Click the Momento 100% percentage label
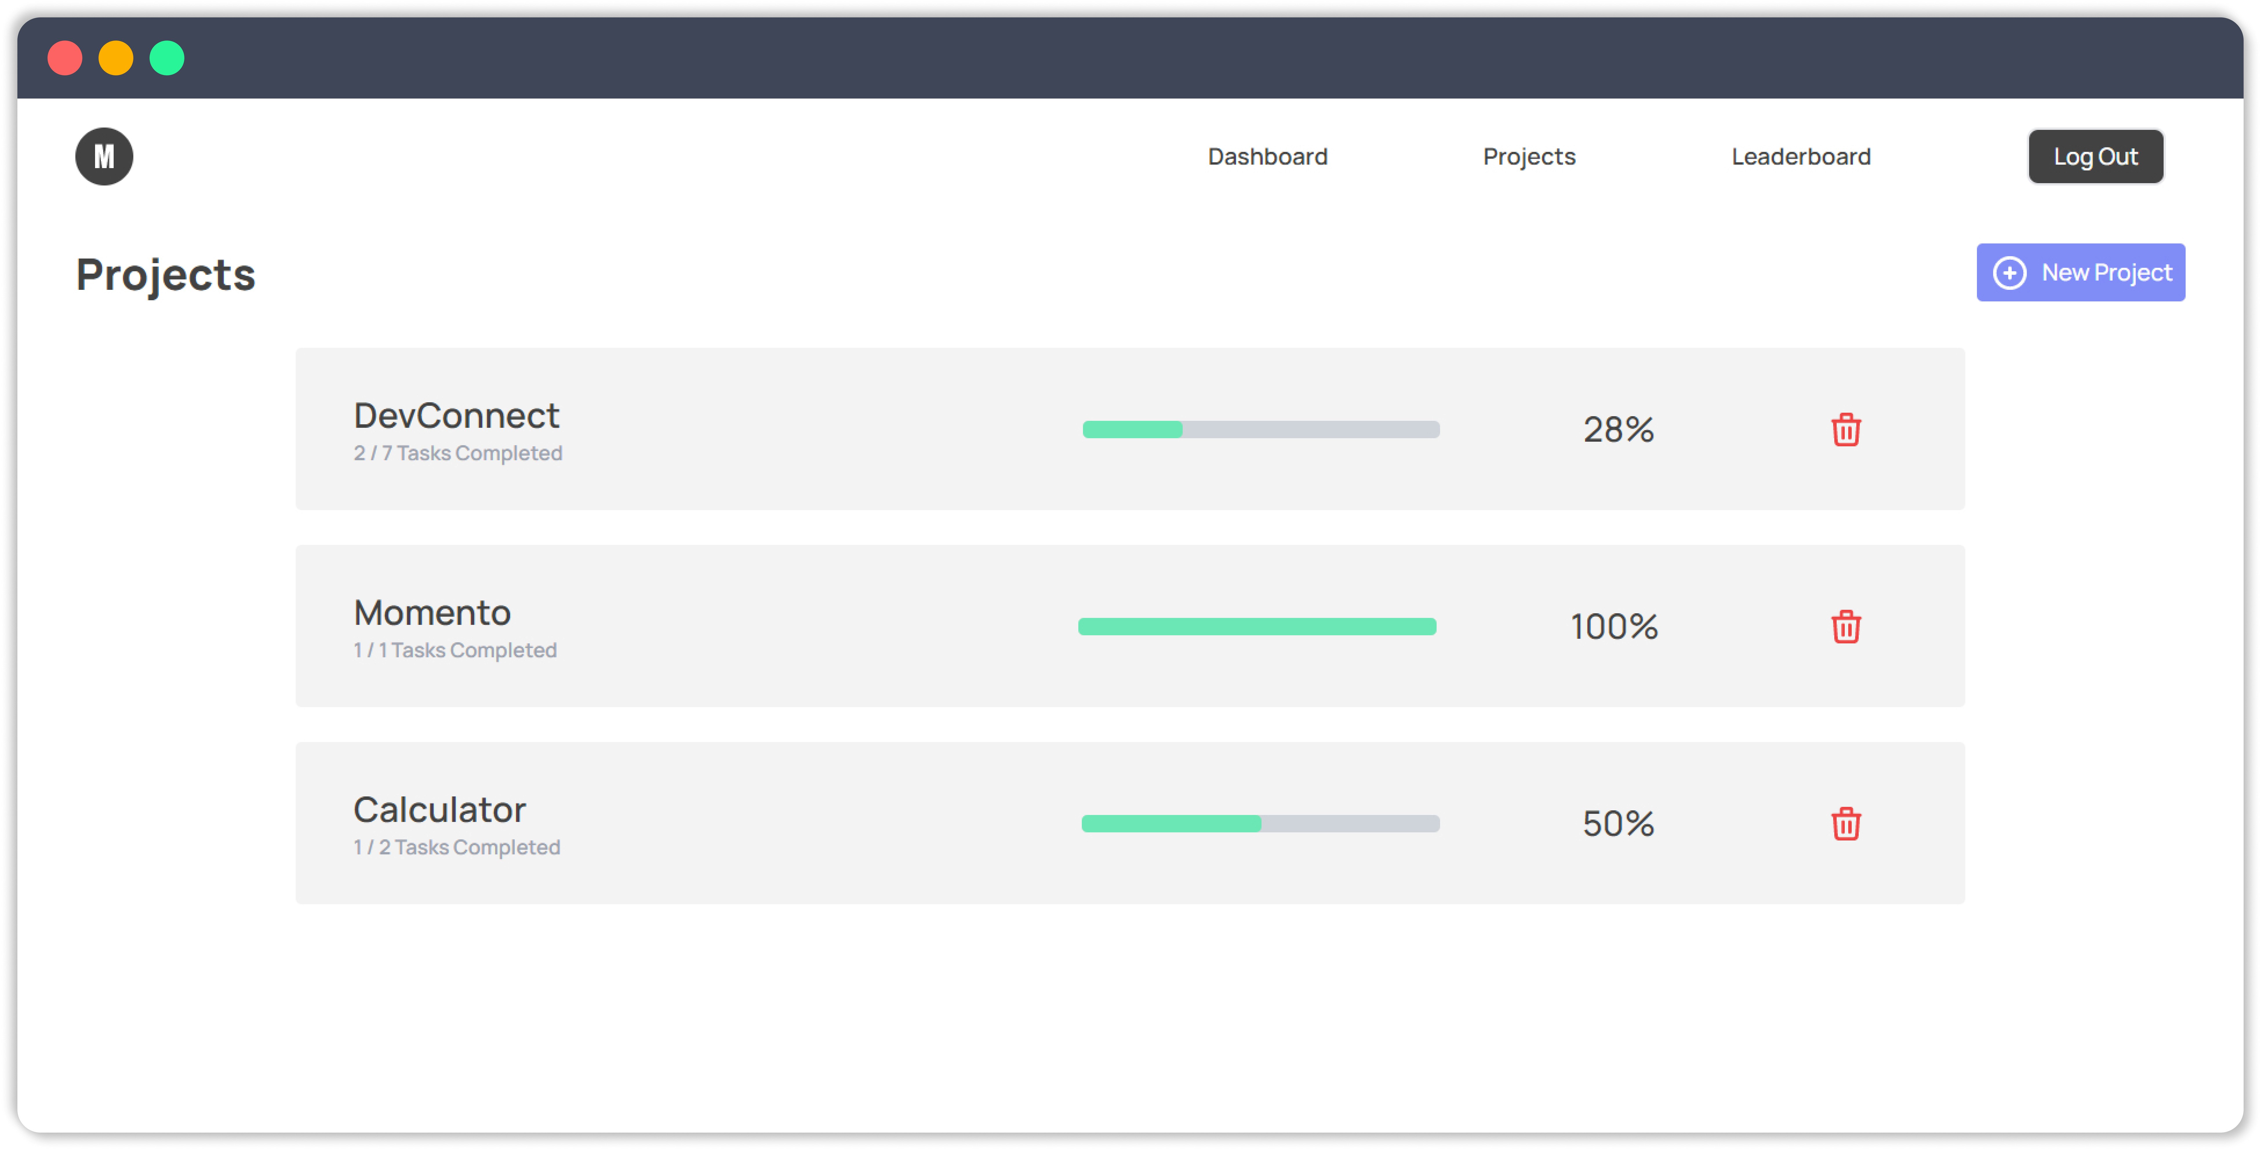Screen dimensions: 2261x1150 1613,627
